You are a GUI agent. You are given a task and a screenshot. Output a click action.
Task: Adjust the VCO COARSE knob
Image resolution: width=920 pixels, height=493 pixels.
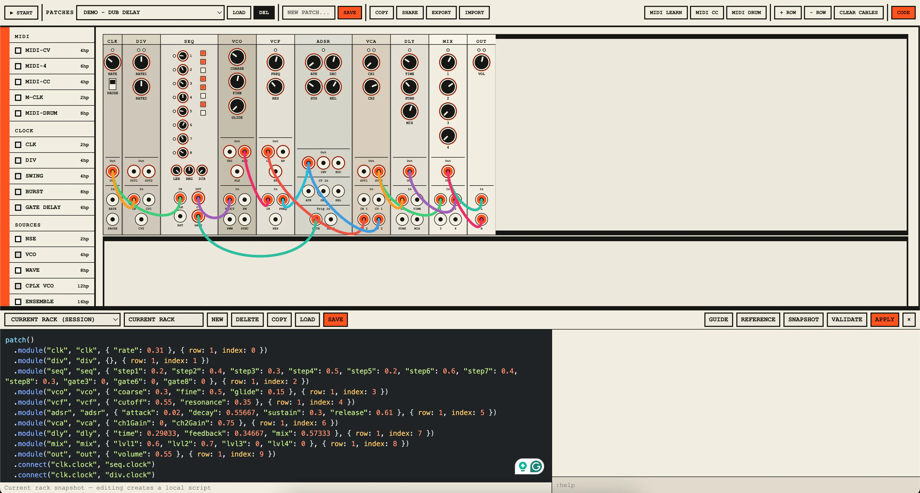point(237,57)
